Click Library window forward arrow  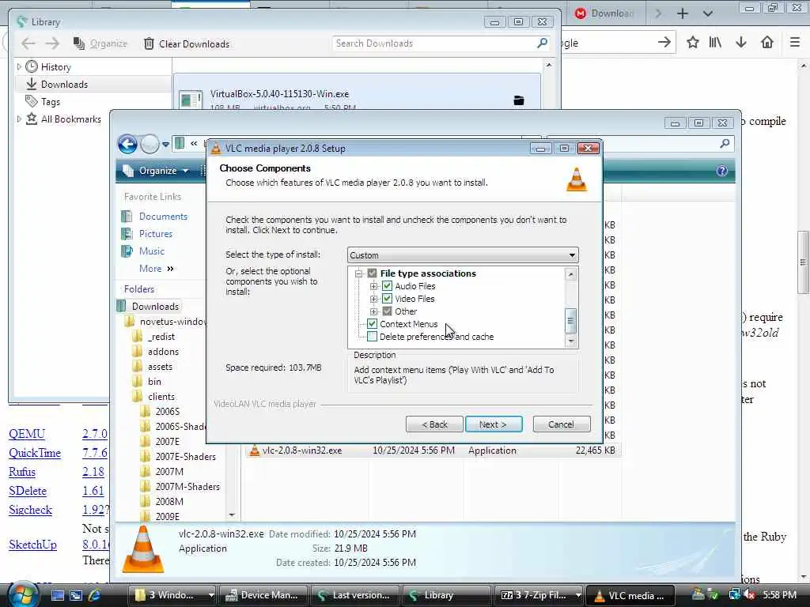pos(52,43)
